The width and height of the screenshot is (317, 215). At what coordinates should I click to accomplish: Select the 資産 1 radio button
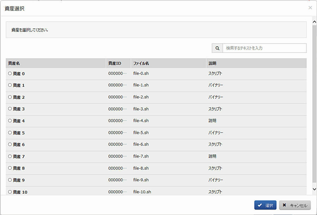10,85
